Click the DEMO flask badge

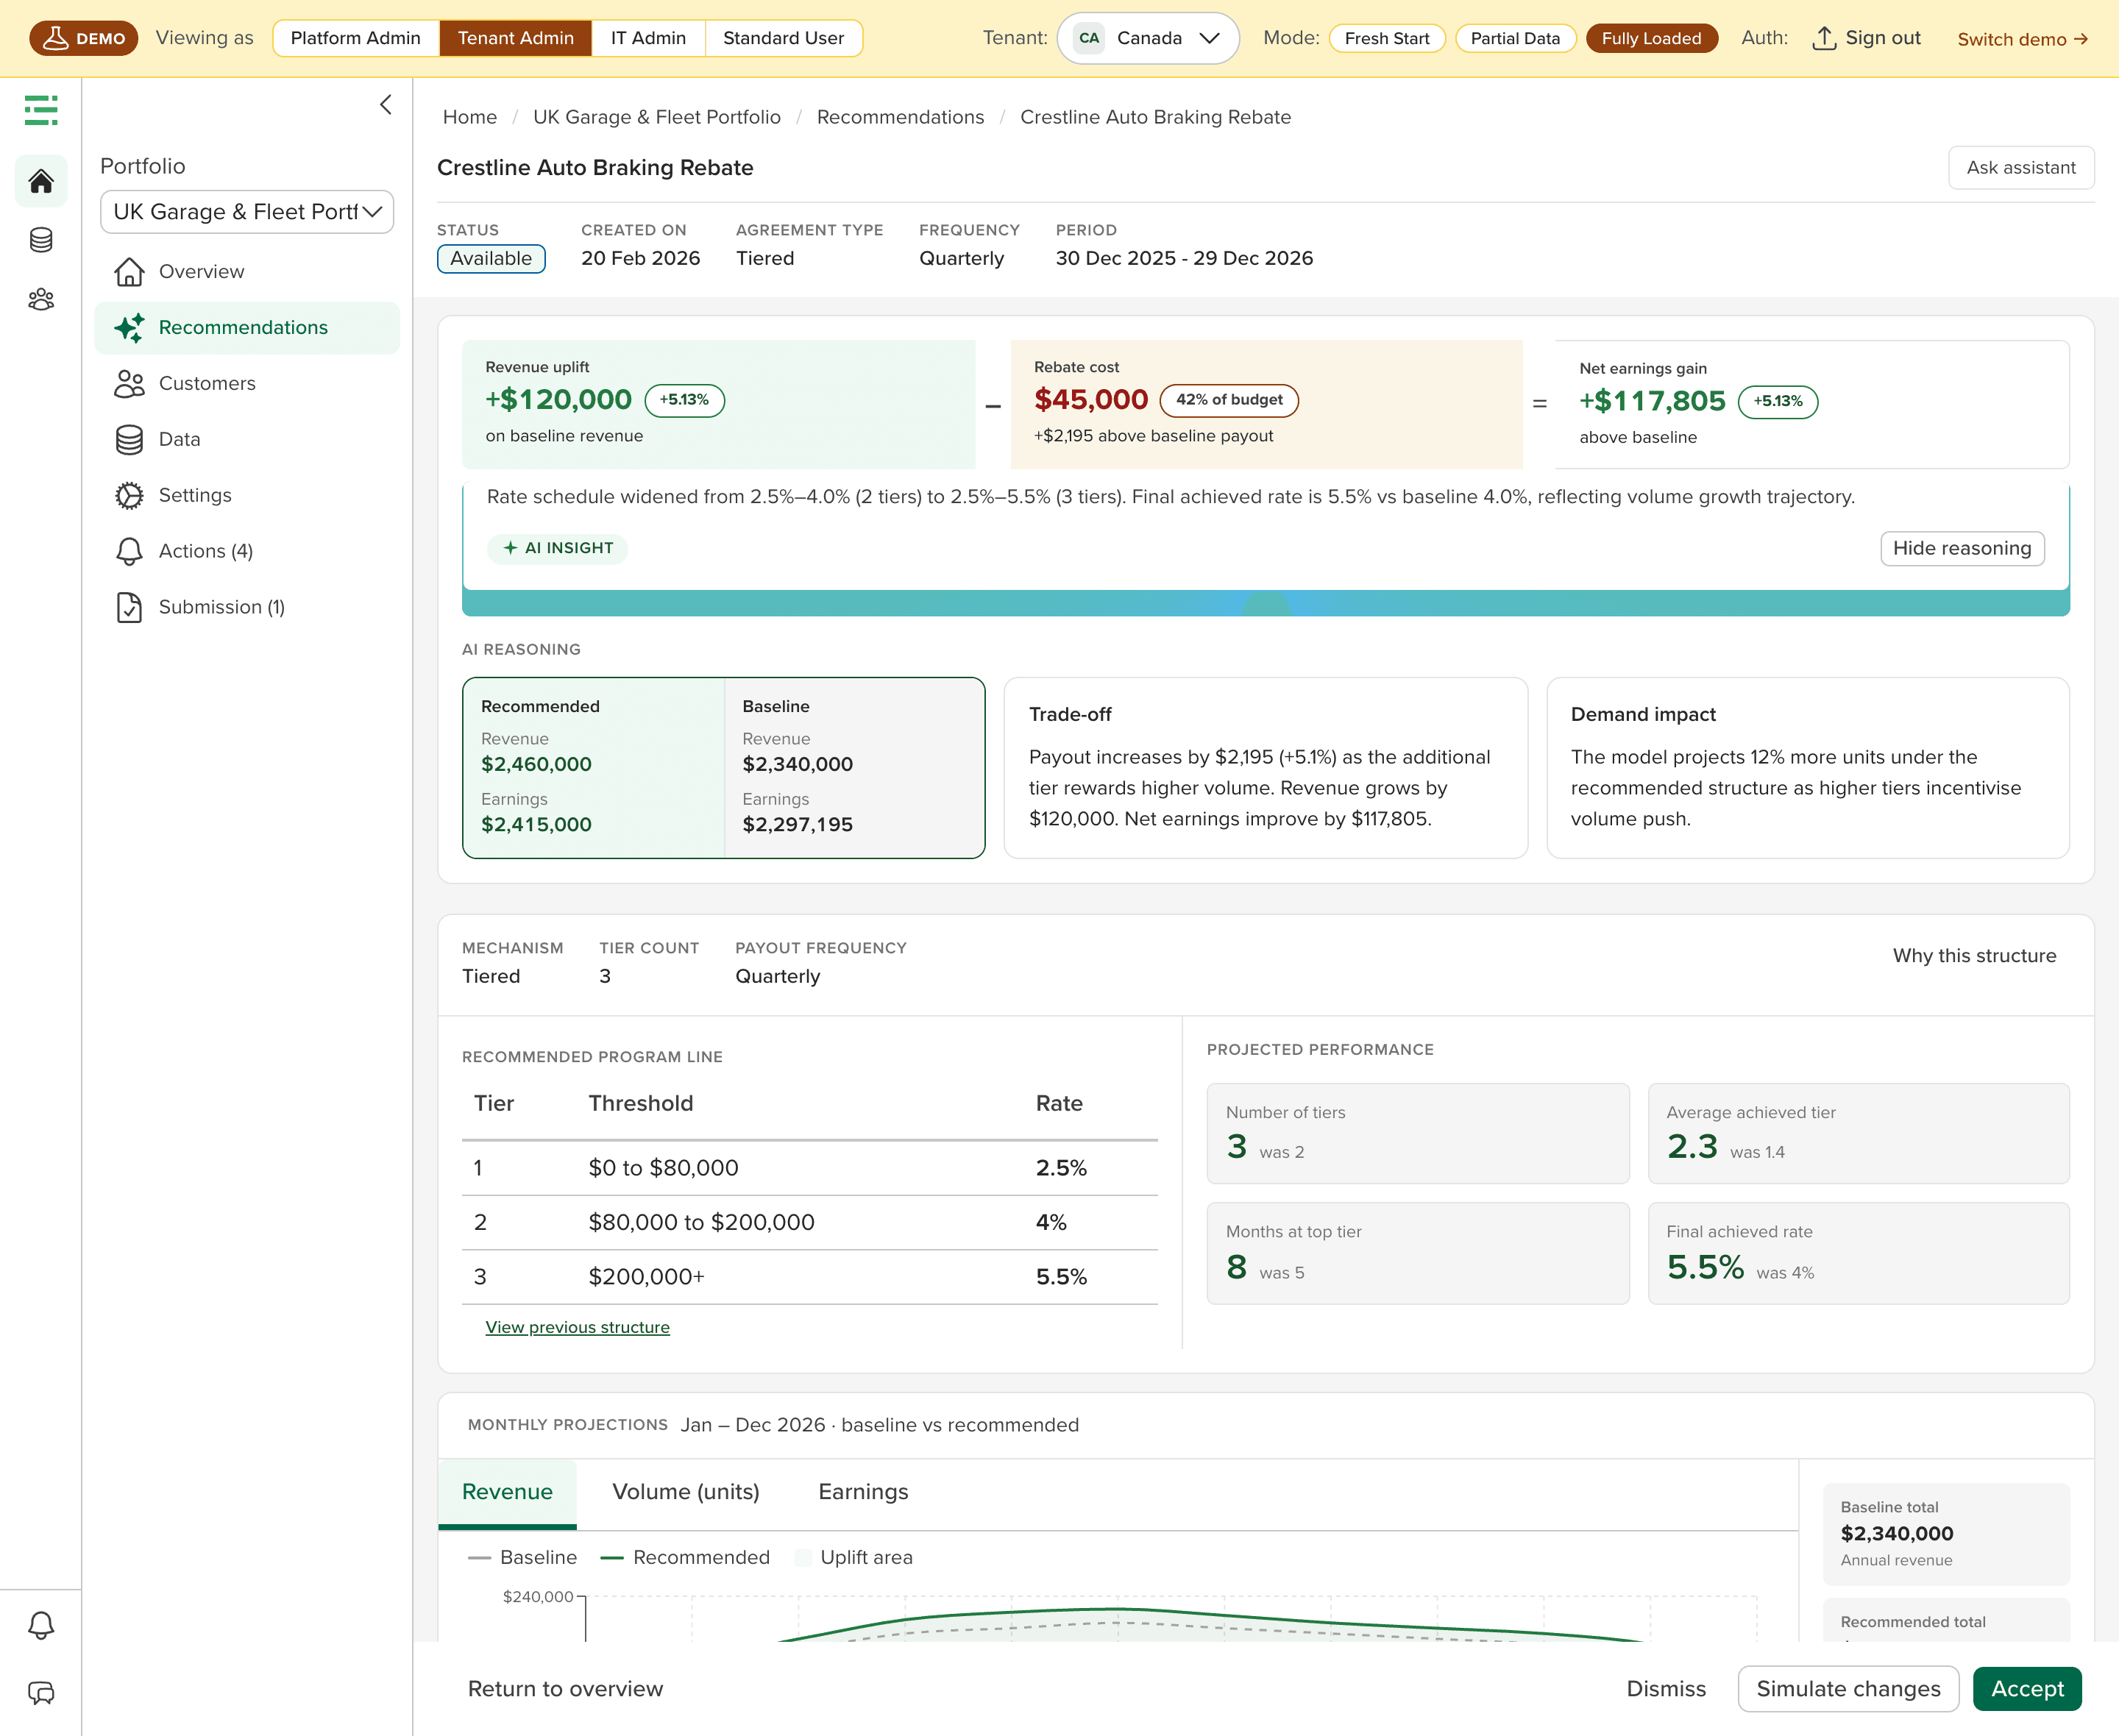click(x=84, y=38)
